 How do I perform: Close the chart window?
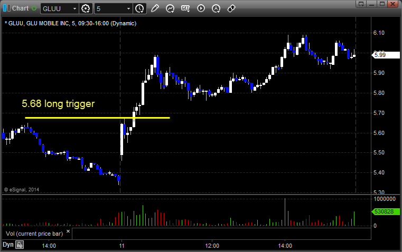pos(392,4)
